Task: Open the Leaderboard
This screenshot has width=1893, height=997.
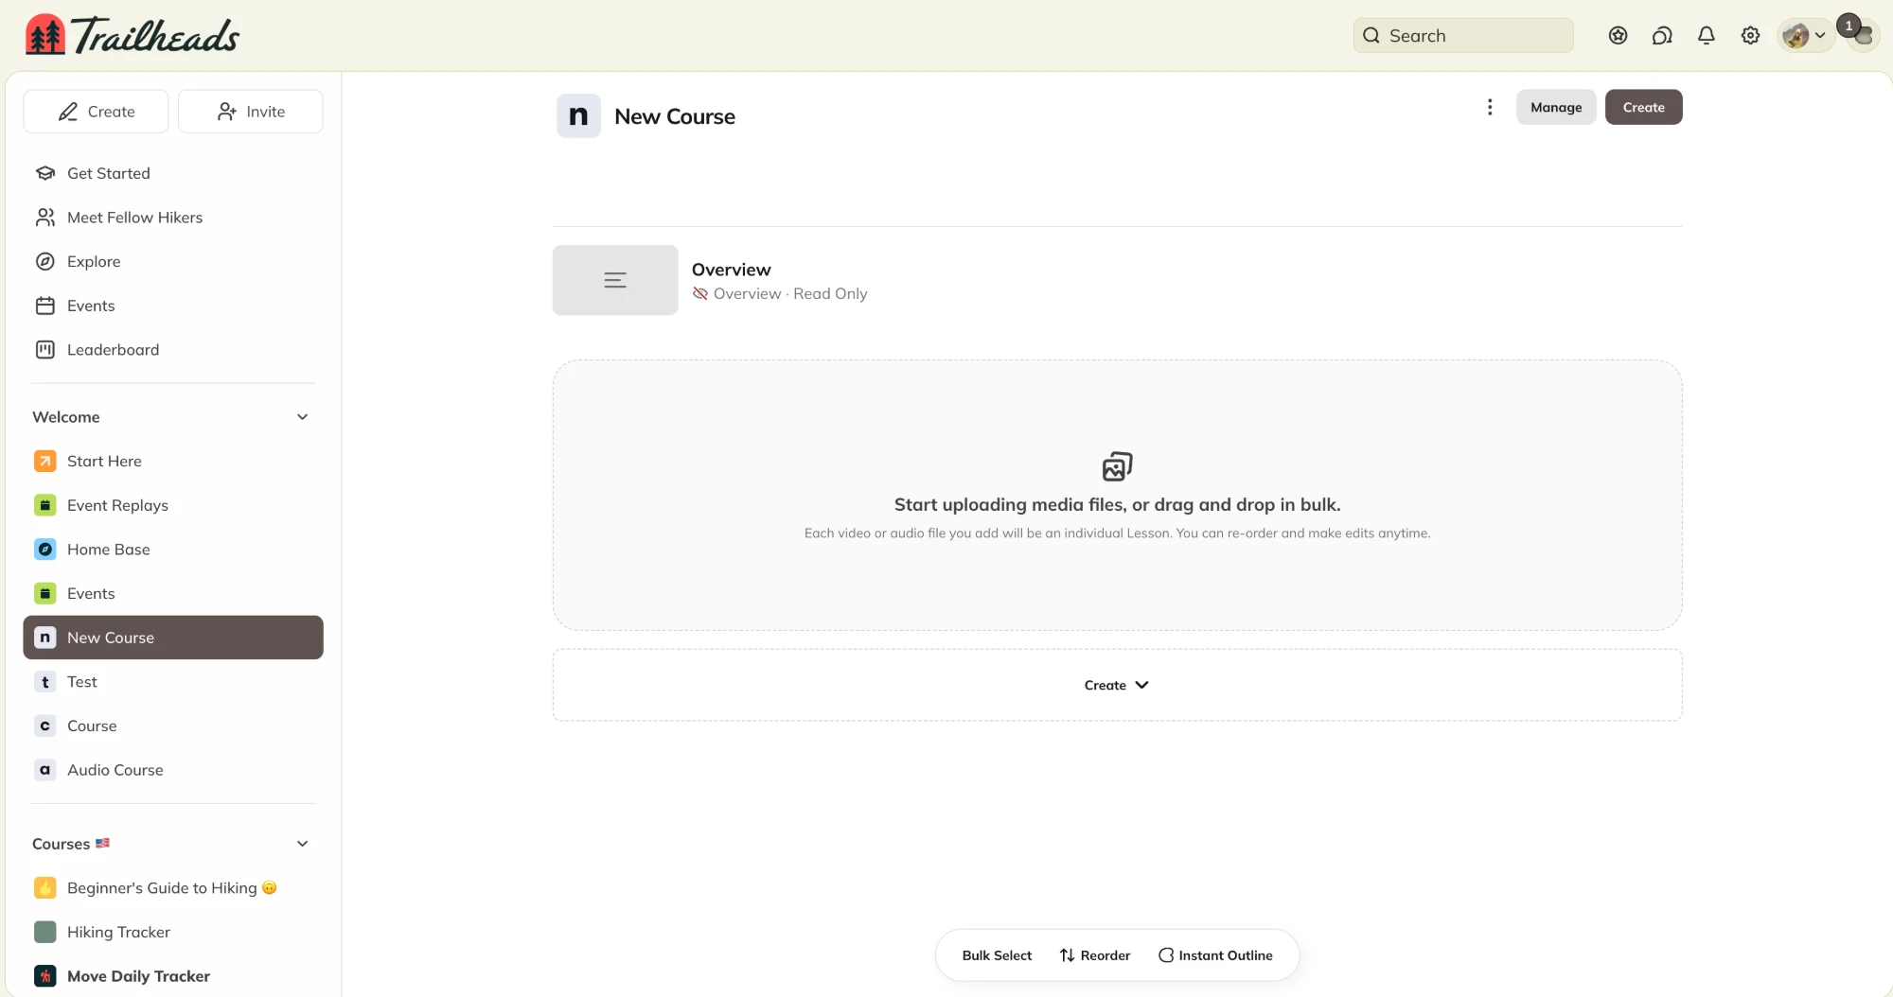Action: pos(173,350)
